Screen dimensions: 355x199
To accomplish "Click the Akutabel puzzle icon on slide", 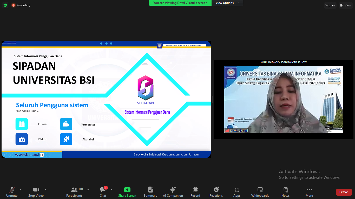I will tap(66, 139).
